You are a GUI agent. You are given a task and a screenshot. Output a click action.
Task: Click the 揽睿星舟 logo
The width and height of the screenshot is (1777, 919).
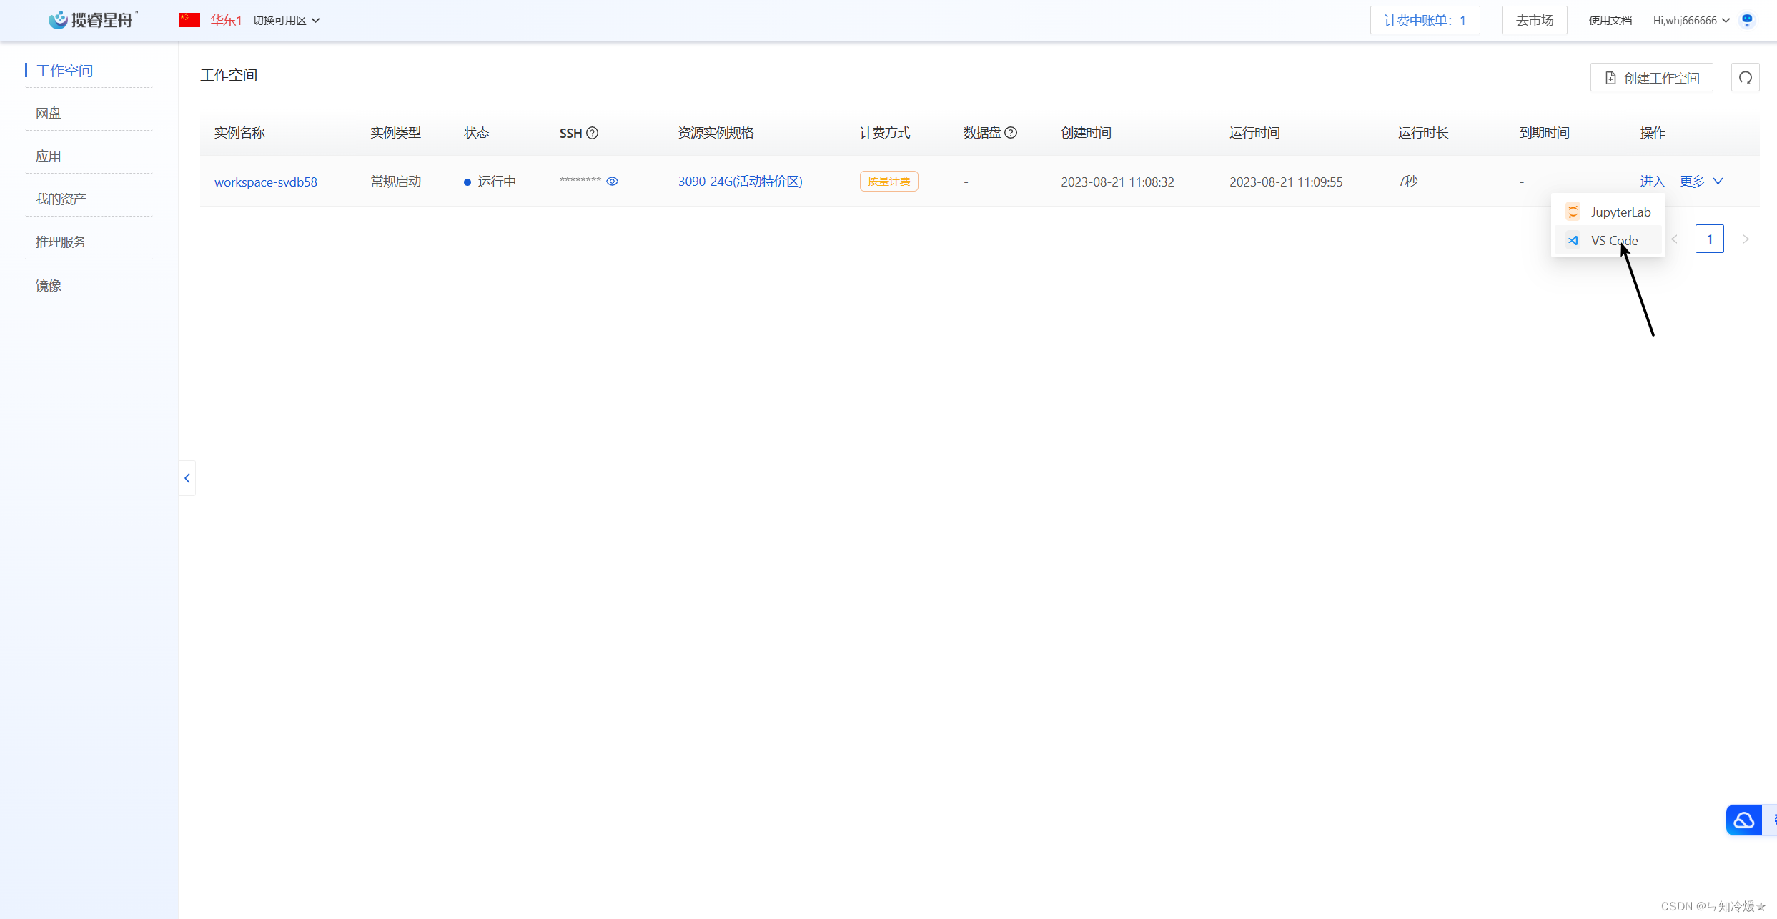point(92,20)
